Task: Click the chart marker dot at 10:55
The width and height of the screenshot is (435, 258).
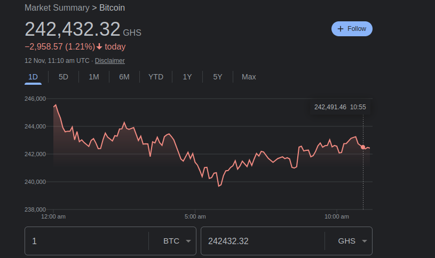Action: tap(363, 147)
